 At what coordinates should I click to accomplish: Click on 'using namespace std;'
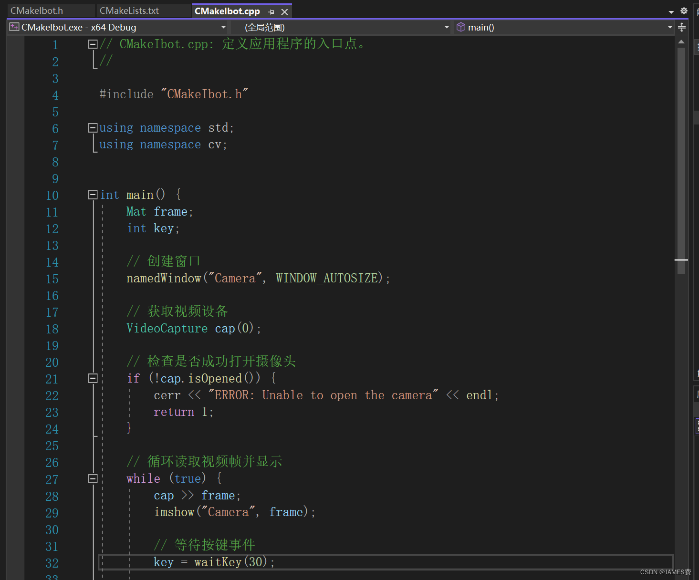pos(167,128)
